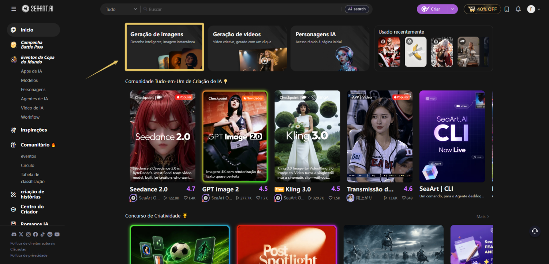Go to Início in the sidebar
The height and width of the screenshot is (264, 549).
[x=33, y=30]
